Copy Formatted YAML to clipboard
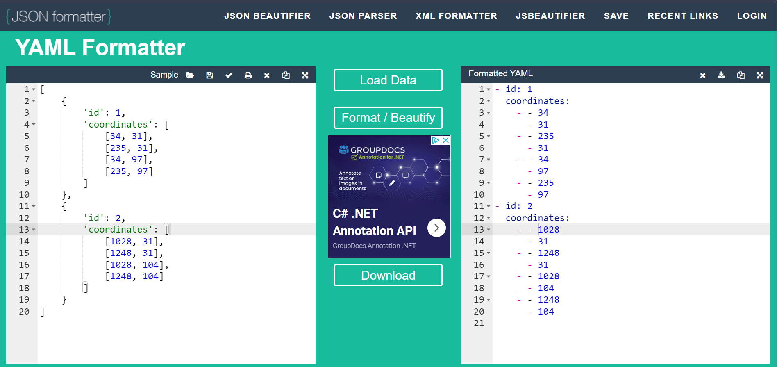 coord(741,75)
